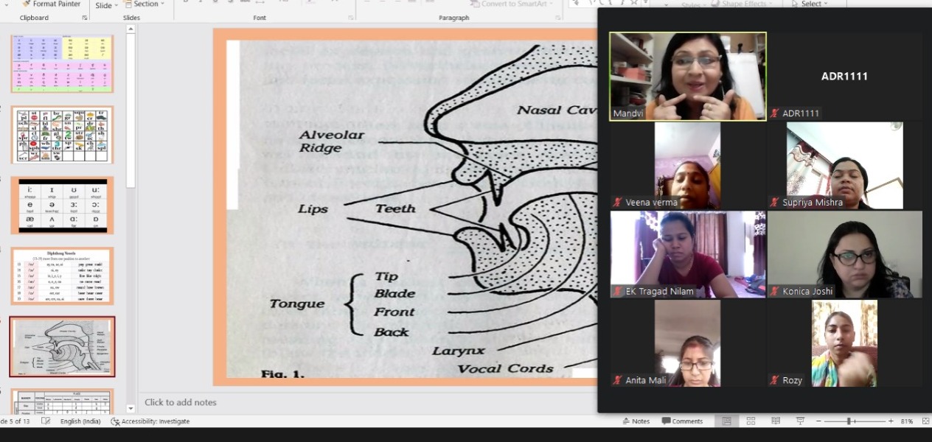Switch to Reading View

[775, 421]
